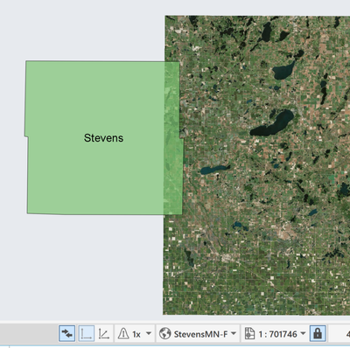
Task: Open the 1x multiplier dropdown arrow
Action: tap(149, 333)
